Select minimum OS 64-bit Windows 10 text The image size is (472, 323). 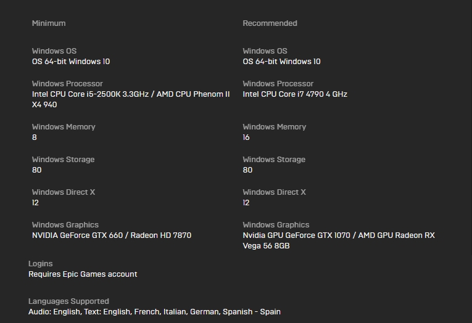click(71, 62)
